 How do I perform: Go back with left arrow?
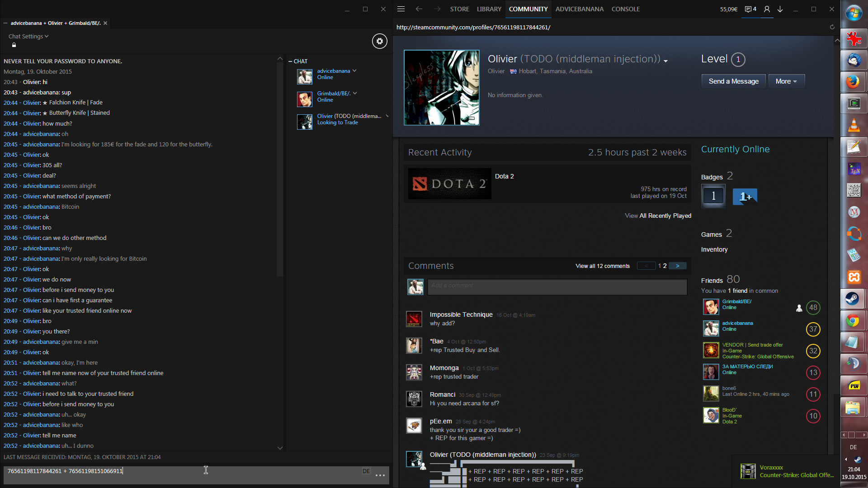419,9
